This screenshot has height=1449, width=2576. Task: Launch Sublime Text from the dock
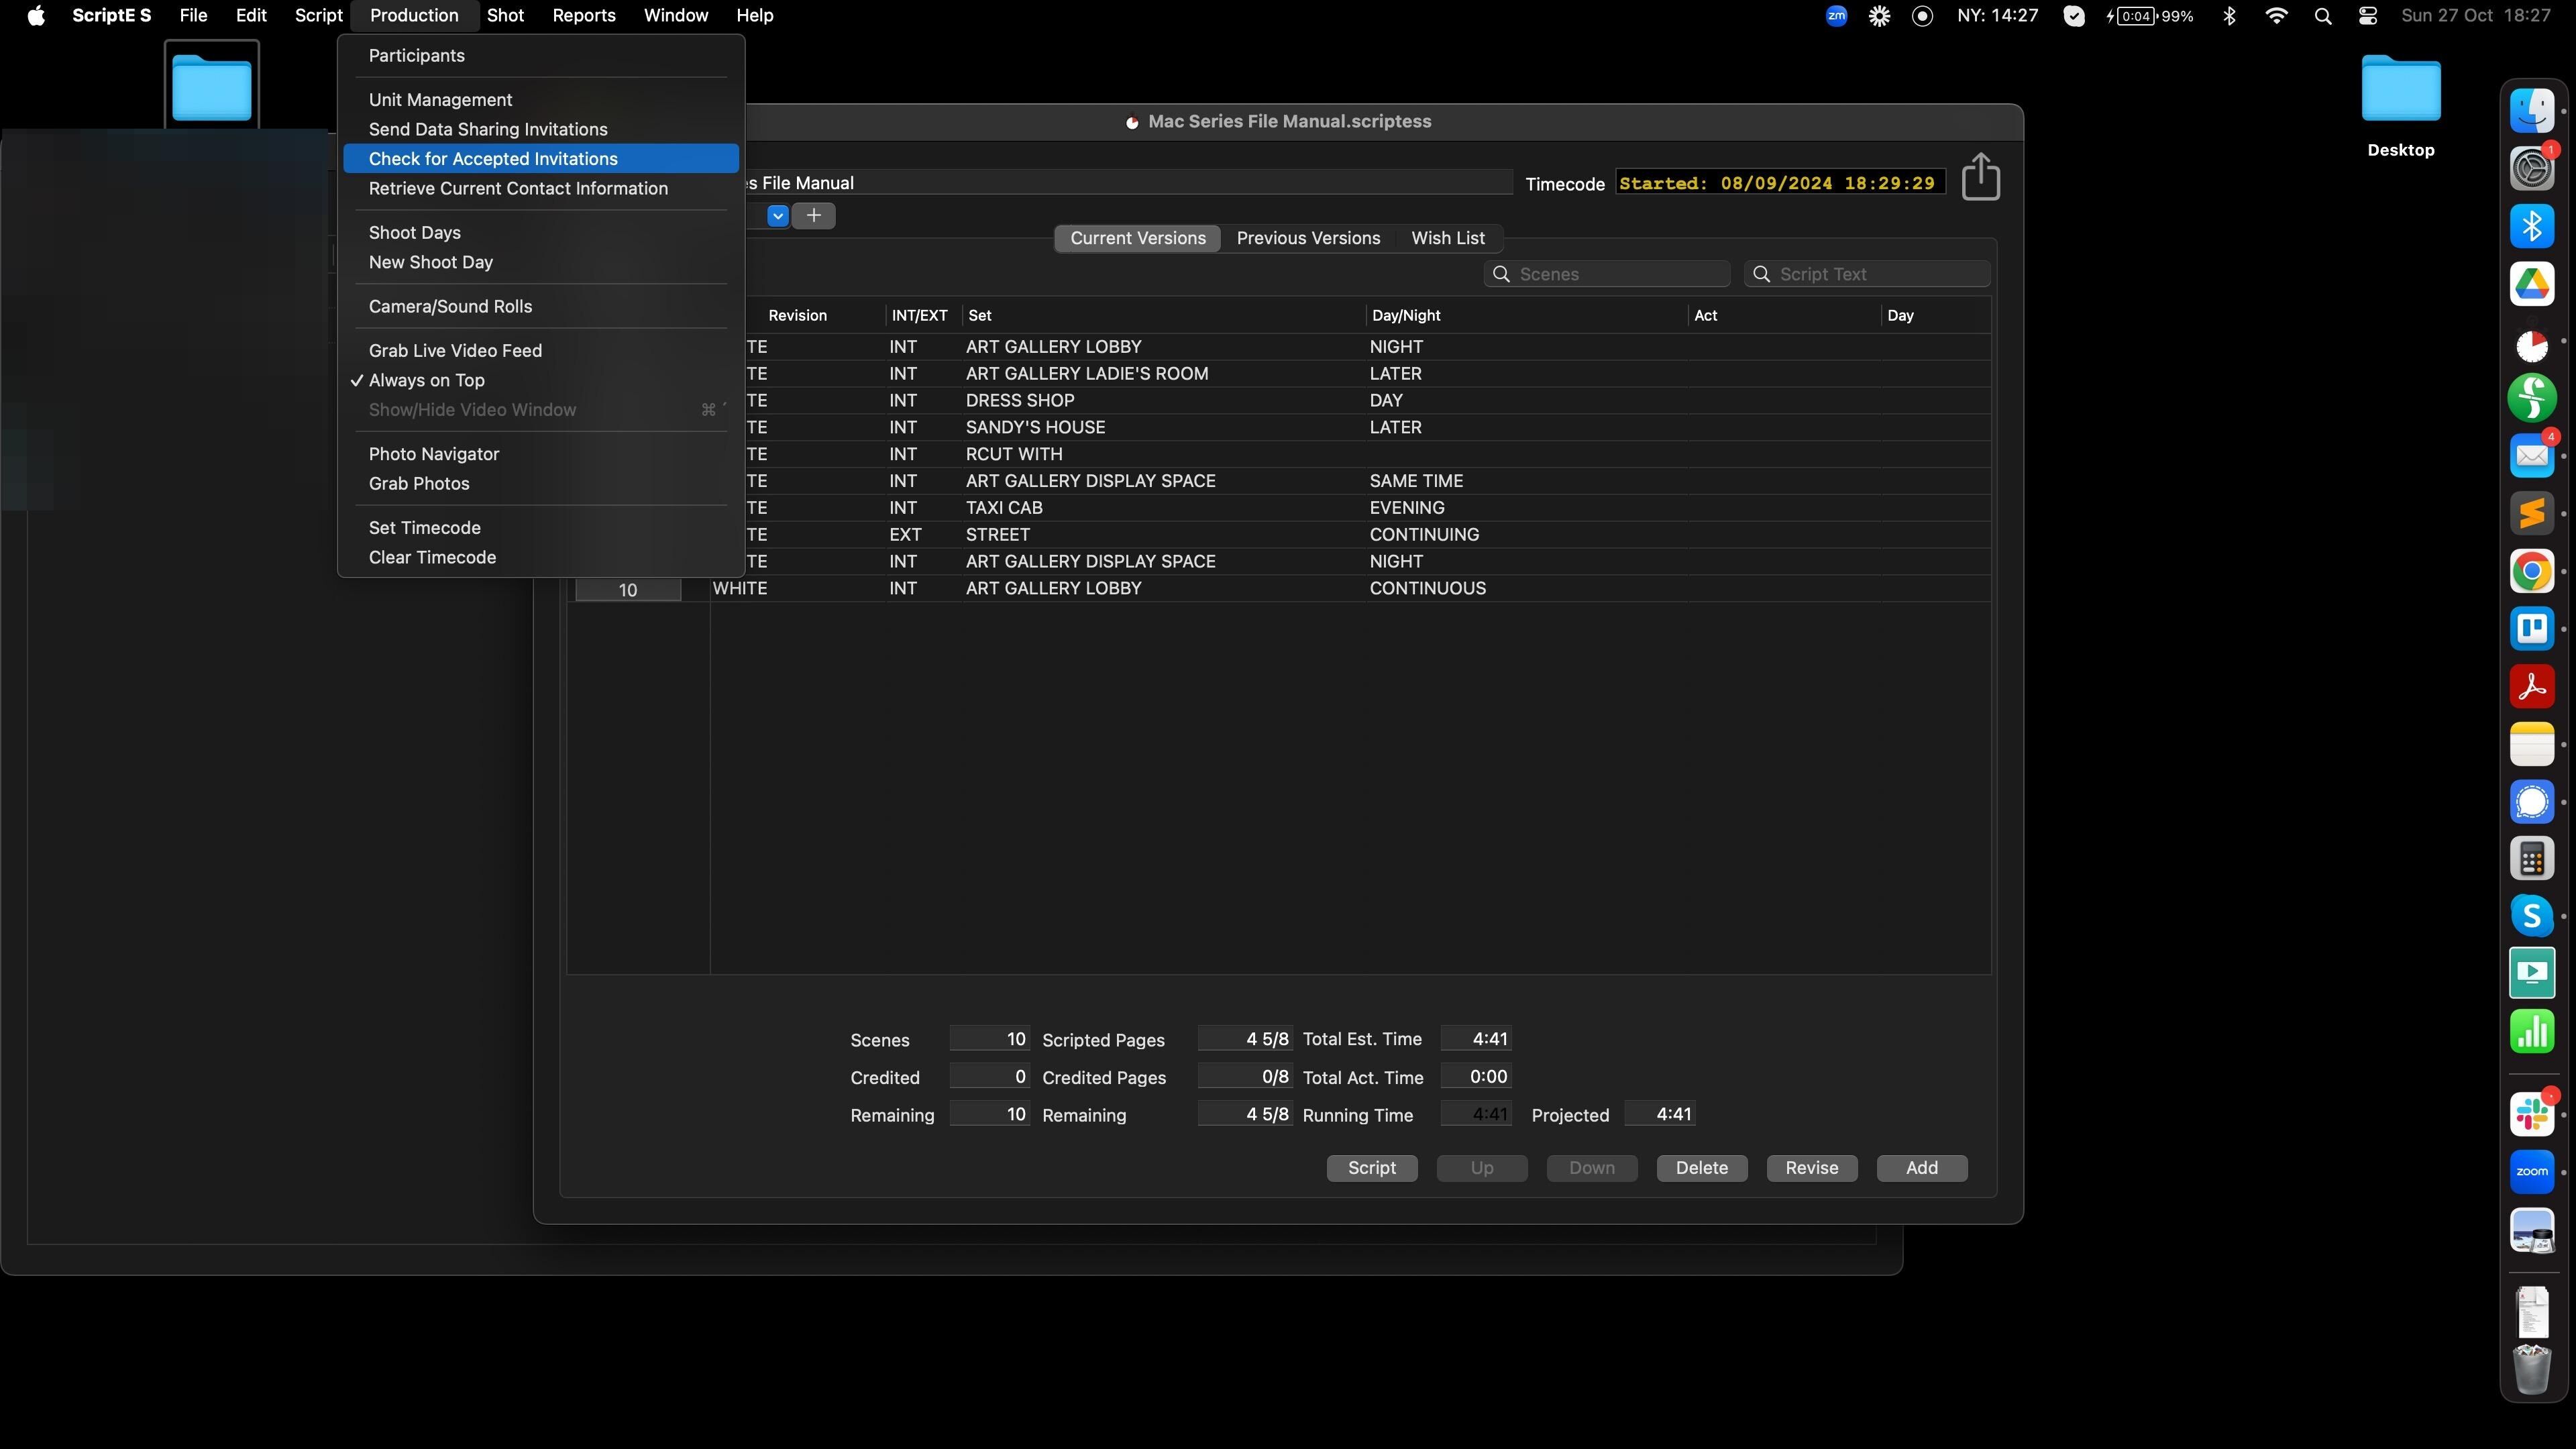point(2531,514)
